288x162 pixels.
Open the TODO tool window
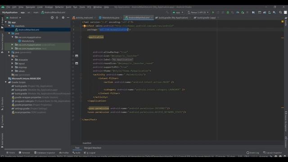click(x=10, y=153)
